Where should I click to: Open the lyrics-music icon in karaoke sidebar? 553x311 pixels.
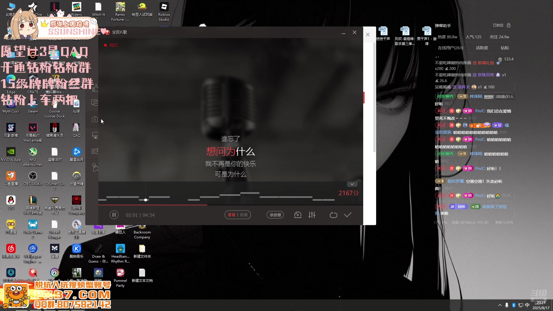coord(95,151)
